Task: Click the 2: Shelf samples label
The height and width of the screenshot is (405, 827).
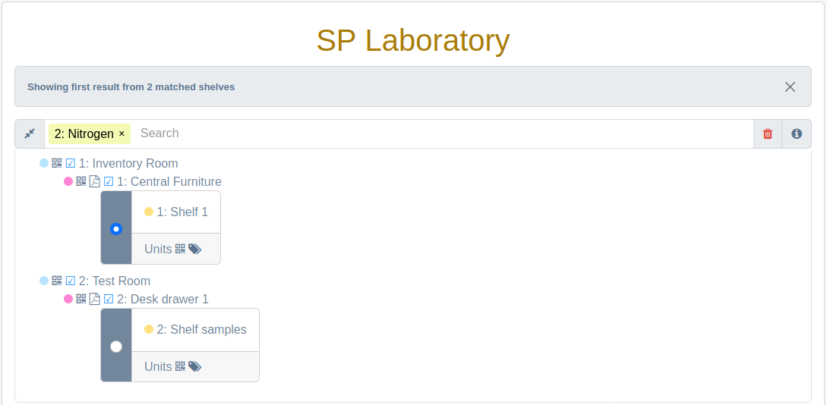Action: pos(201,330)
